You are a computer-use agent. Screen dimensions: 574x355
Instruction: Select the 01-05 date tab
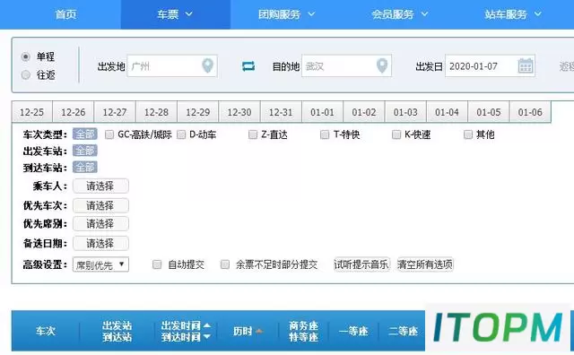pos(488,112)
